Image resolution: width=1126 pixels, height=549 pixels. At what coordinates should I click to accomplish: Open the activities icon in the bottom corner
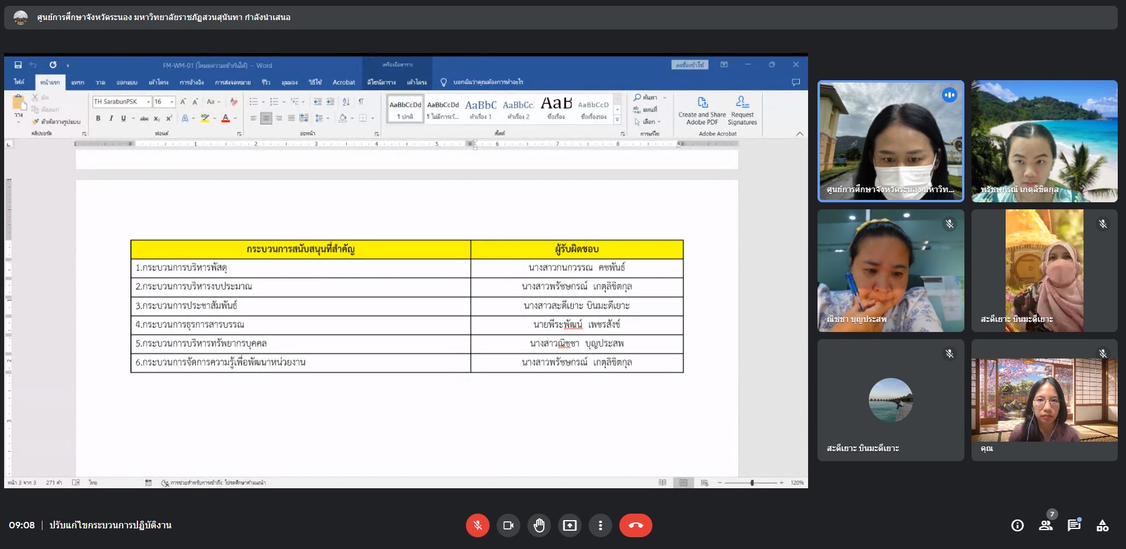pos(1102,525)
